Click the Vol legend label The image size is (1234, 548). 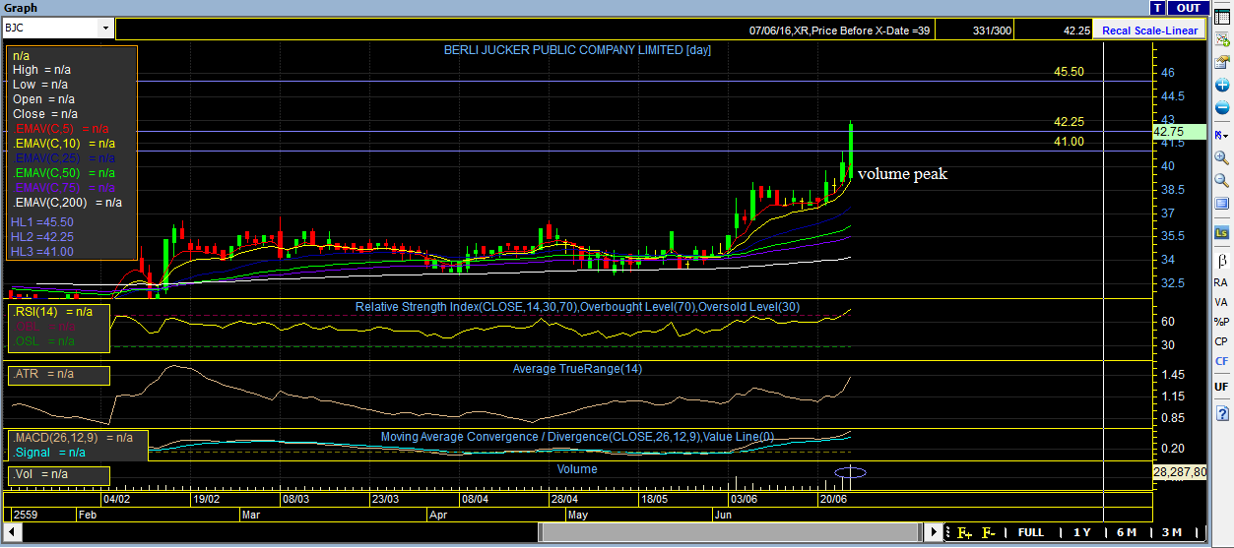pos(40,474)
